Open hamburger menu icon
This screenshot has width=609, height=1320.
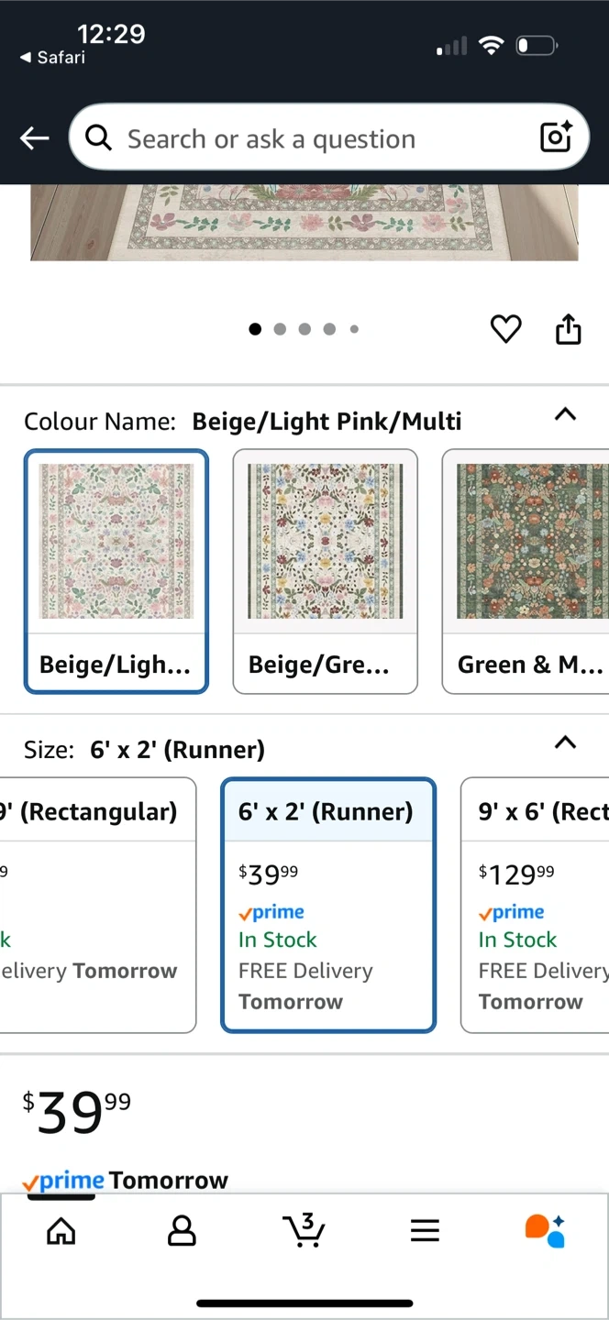(425, 1230)
